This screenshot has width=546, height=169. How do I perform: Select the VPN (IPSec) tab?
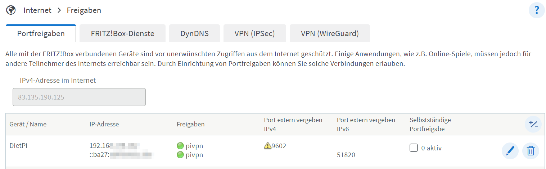tap(254, 34)
